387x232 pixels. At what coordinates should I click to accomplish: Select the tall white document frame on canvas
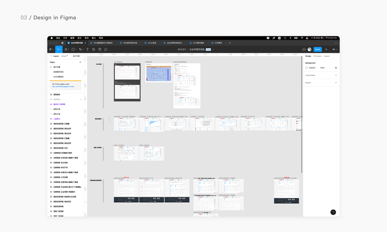[187, 86]
